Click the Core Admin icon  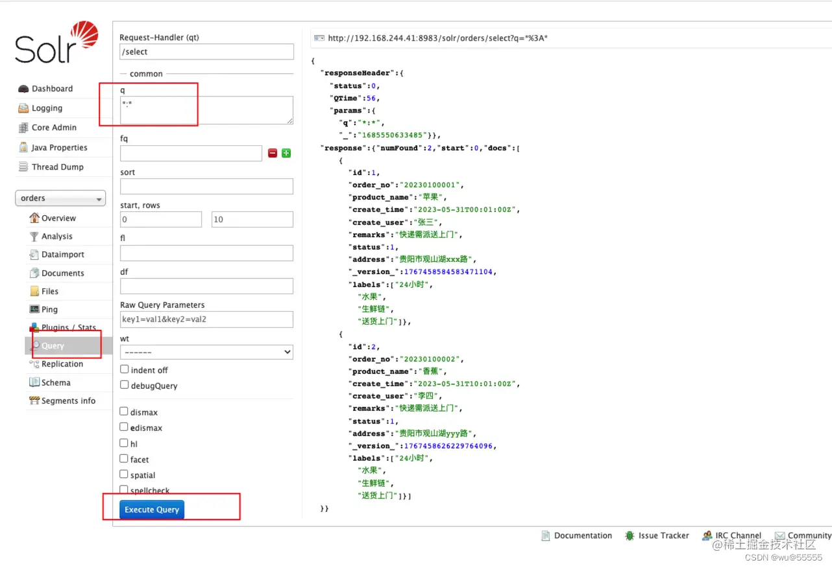(x=23, y=128)
